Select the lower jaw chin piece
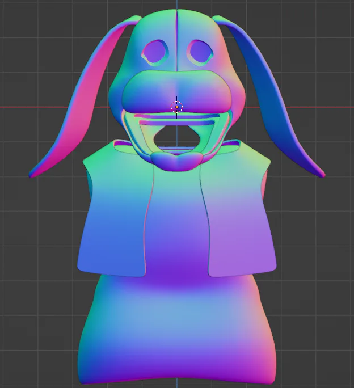Image resolution: width=354 pixels, height=388 pixels. (177, 161)
